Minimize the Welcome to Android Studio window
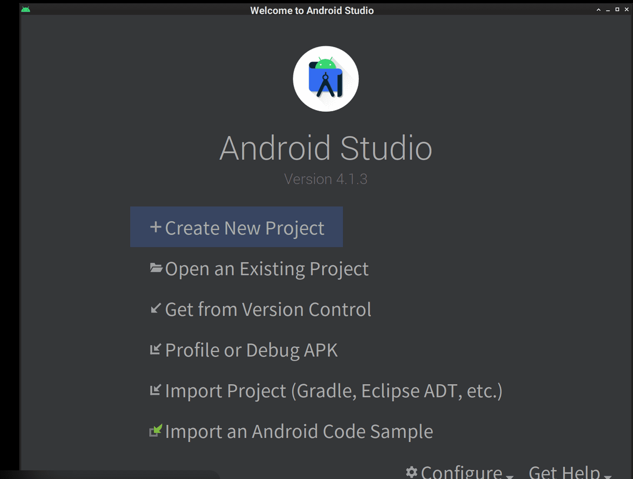 pyautogui.click(x=608, y=10)
